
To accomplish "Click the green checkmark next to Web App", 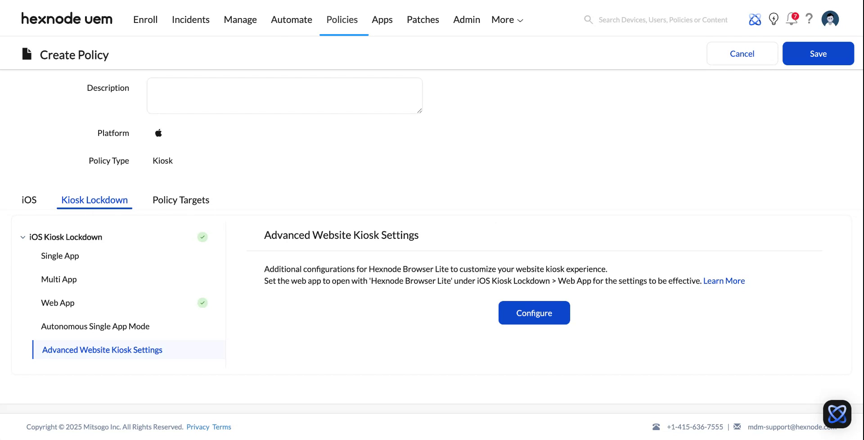I will [x=202, y=303].
